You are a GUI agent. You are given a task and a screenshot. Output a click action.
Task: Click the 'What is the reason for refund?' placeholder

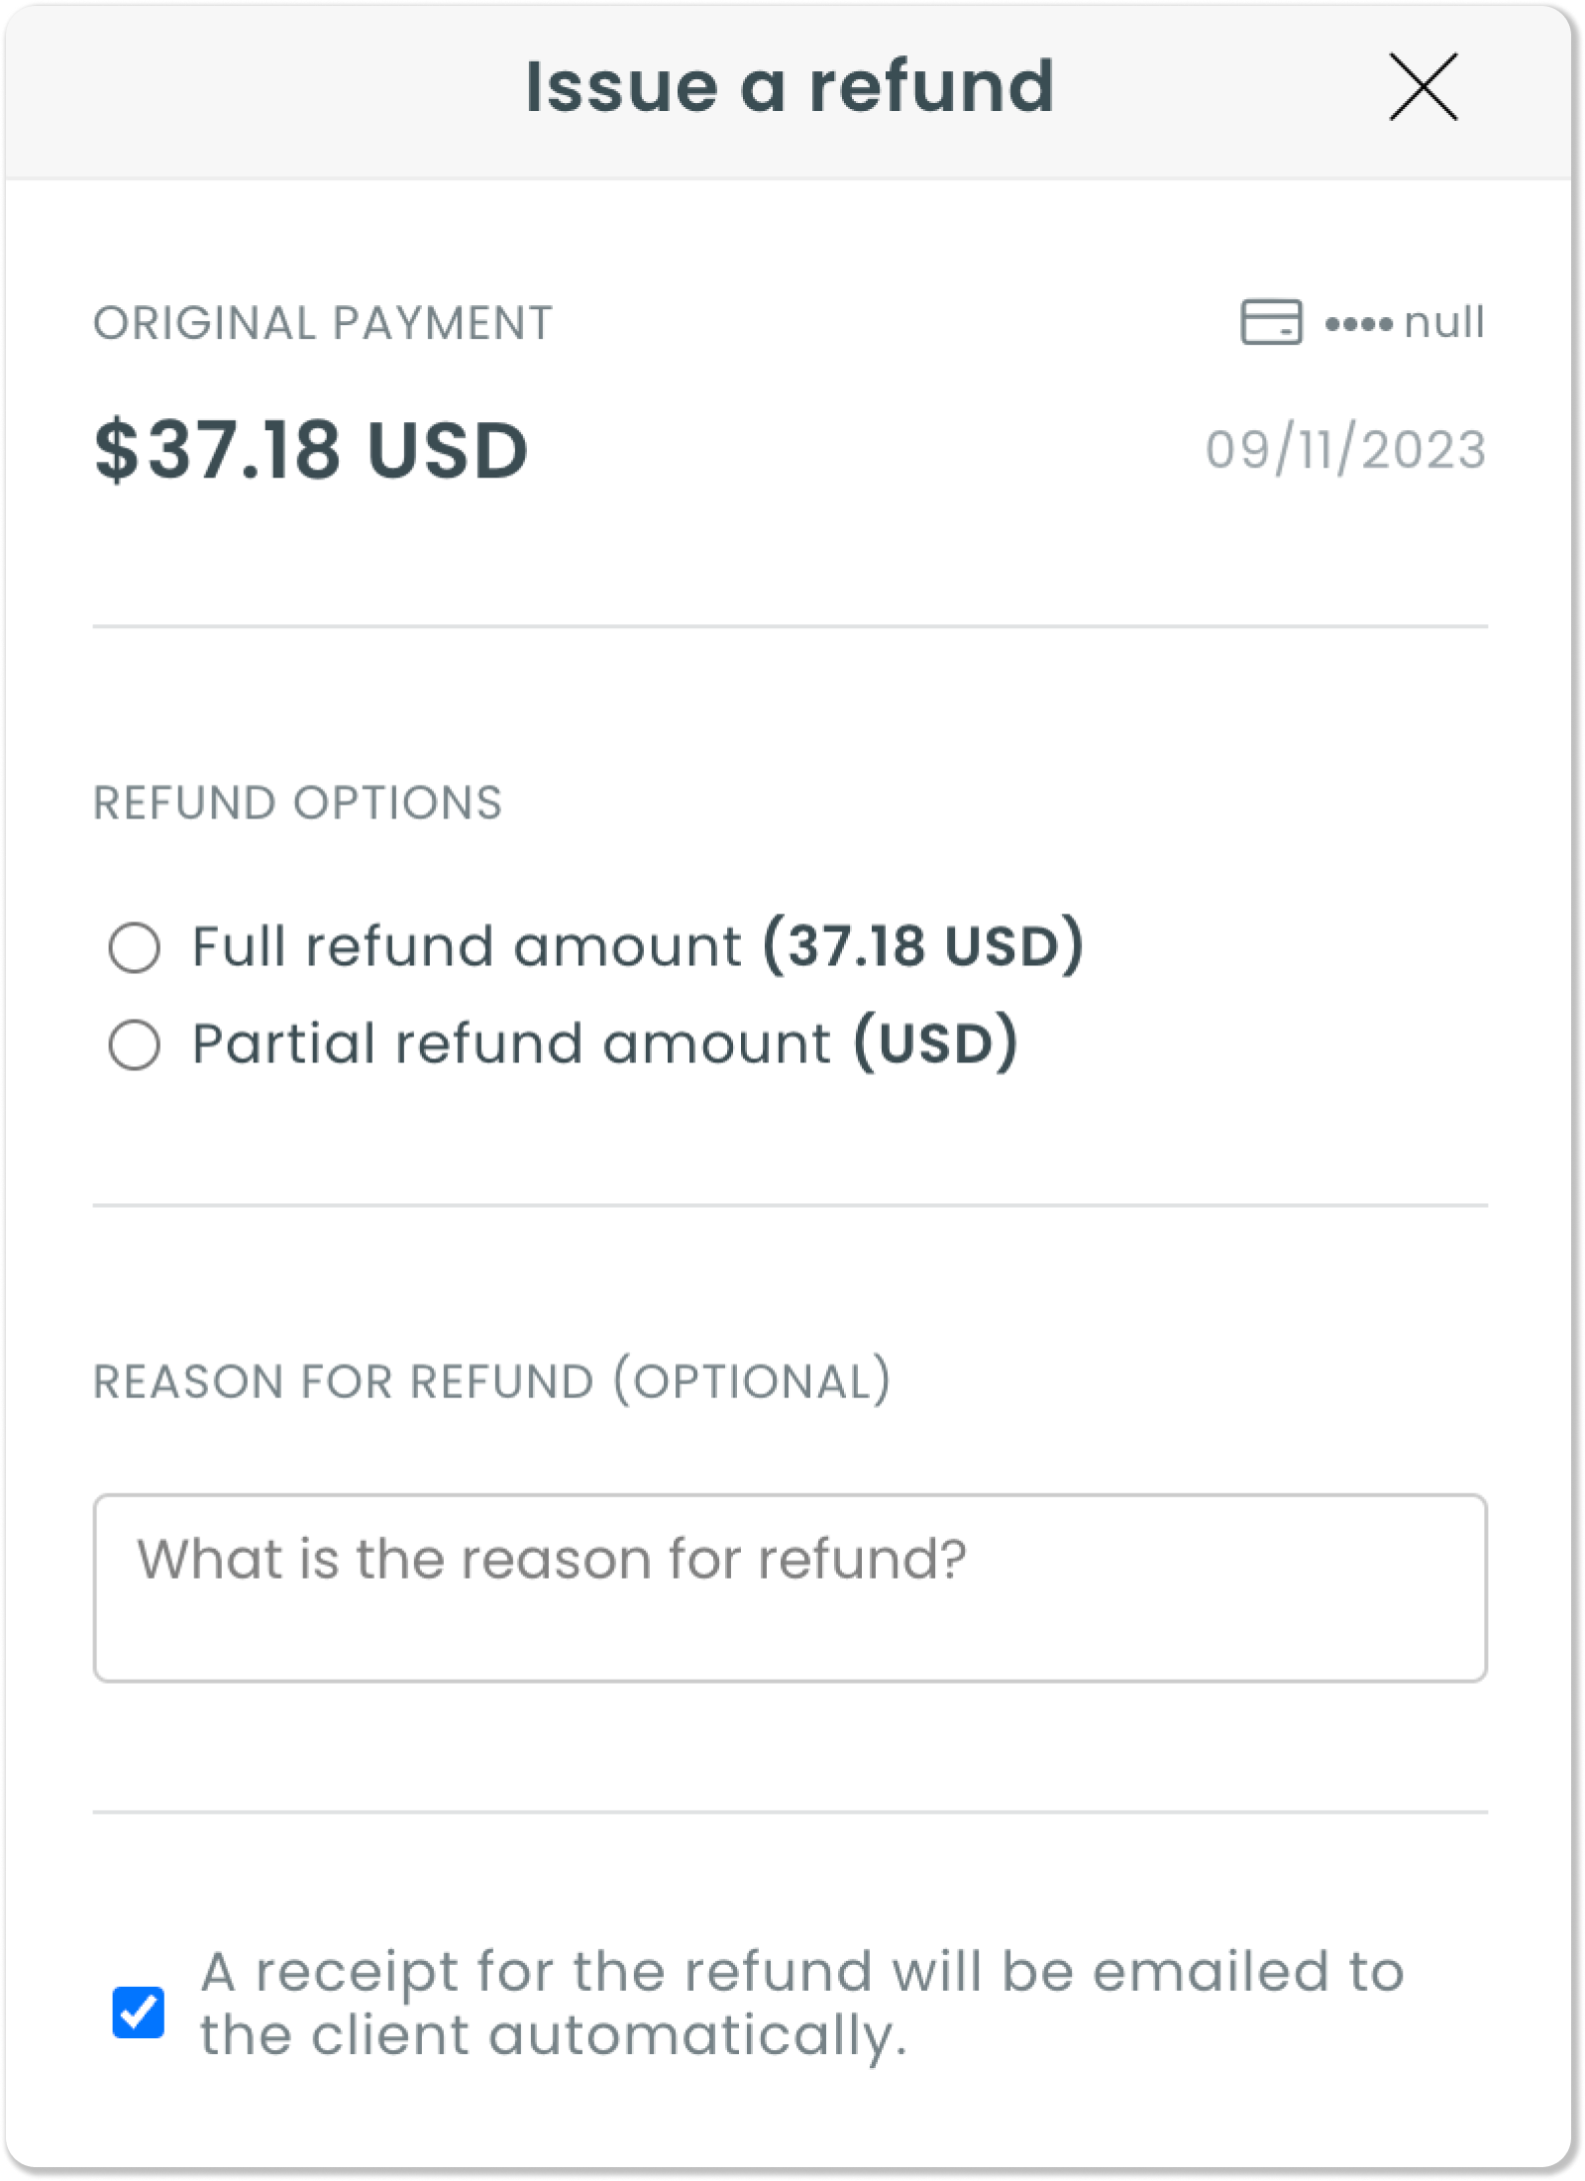(551, 1559)
